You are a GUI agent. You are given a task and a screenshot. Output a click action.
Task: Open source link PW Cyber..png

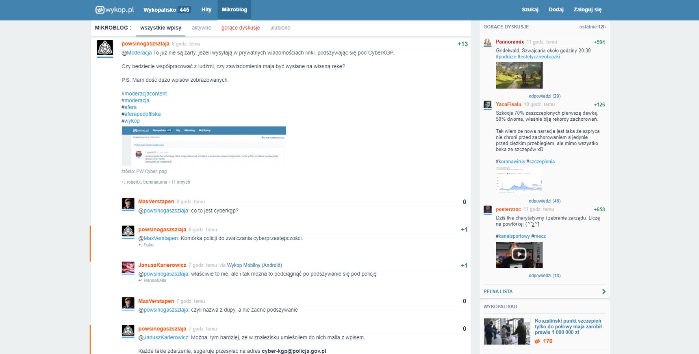coord(151,172)
